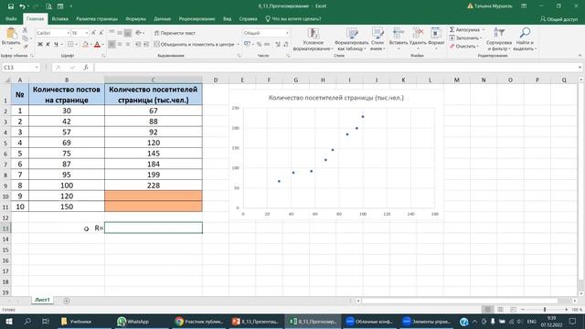
Task: Select the sheet tab Лист1
Action: [42, 300]
